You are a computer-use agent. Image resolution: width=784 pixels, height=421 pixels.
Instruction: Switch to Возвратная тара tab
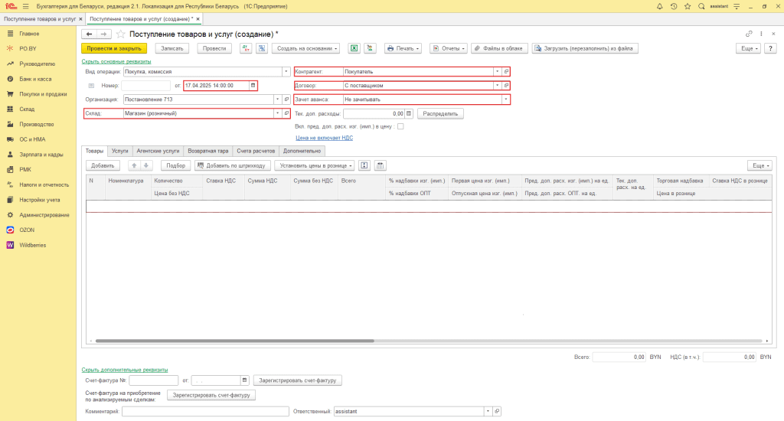(208, 151)
